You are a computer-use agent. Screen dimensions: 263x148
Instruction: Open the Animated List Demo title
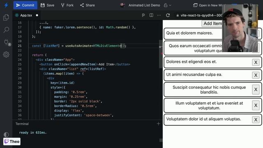144,5
